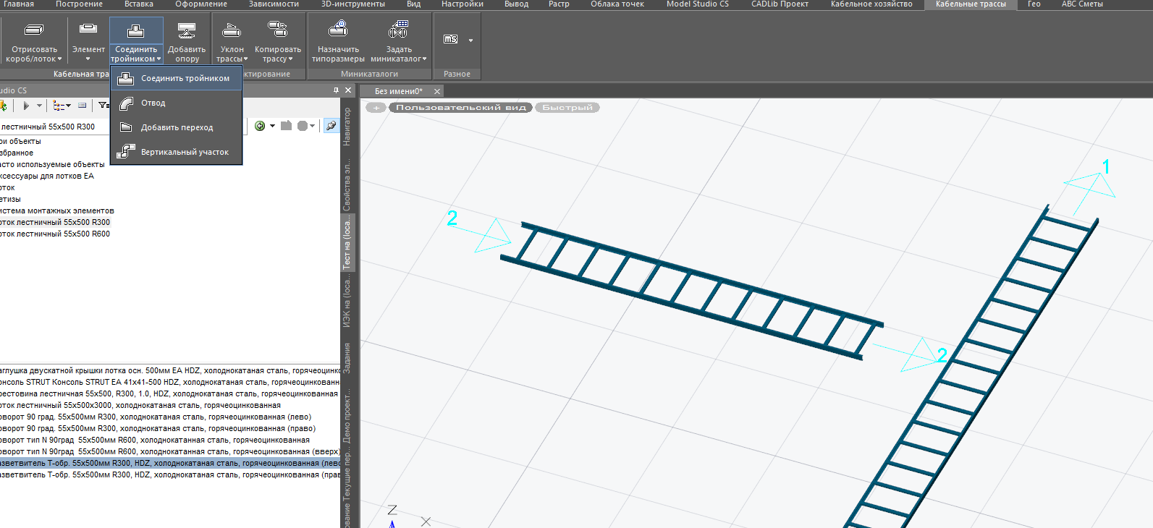Image resolution: width=1153 pixels, height=528 pixels.
Task: Click the gray folder shape icon beside back arrow
Action: pos(287,126)
